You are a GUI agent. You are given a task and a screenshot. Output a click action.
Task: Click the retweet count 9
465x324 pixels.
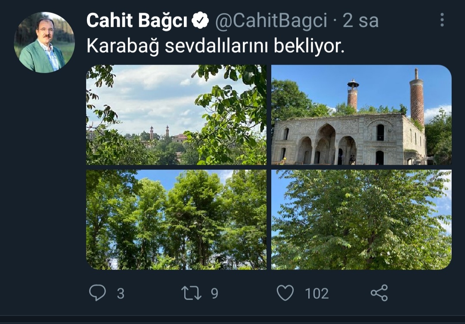[214, 293]
